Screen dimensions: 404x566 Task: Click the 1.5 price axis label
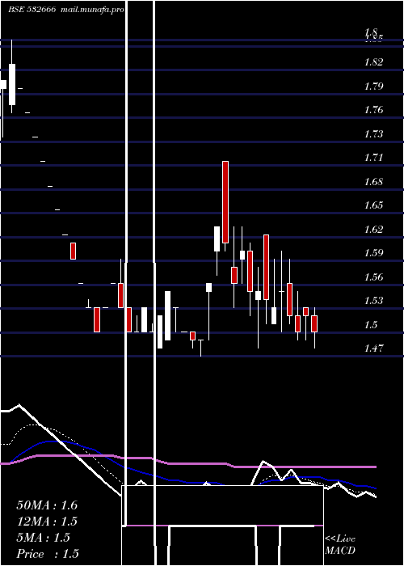(x=371, y=324)
